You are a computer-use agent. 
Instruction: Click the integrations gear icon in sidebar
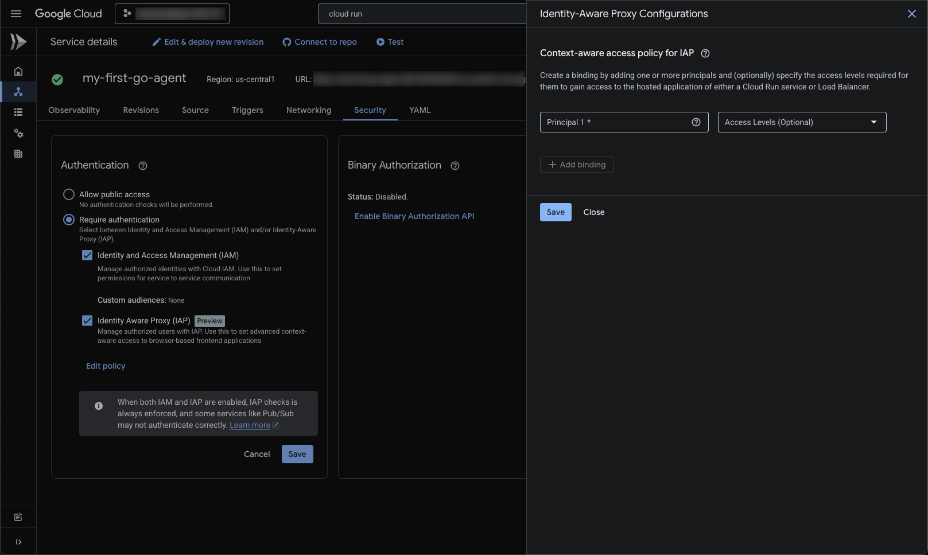coord(18,133)
